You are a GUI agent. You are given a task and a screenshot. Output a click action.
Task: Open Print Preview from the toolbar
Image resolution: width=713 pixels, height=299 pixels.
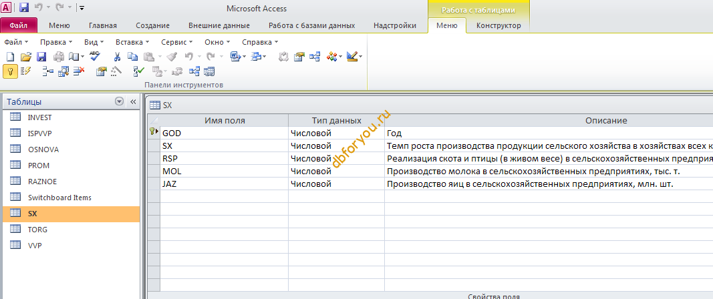coord(74,57)
